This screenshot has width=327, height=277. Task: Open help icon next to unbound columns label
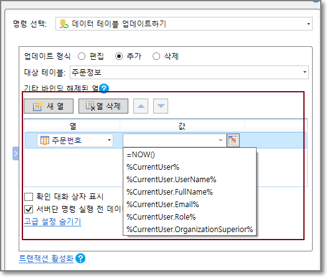tap(104, 89)
